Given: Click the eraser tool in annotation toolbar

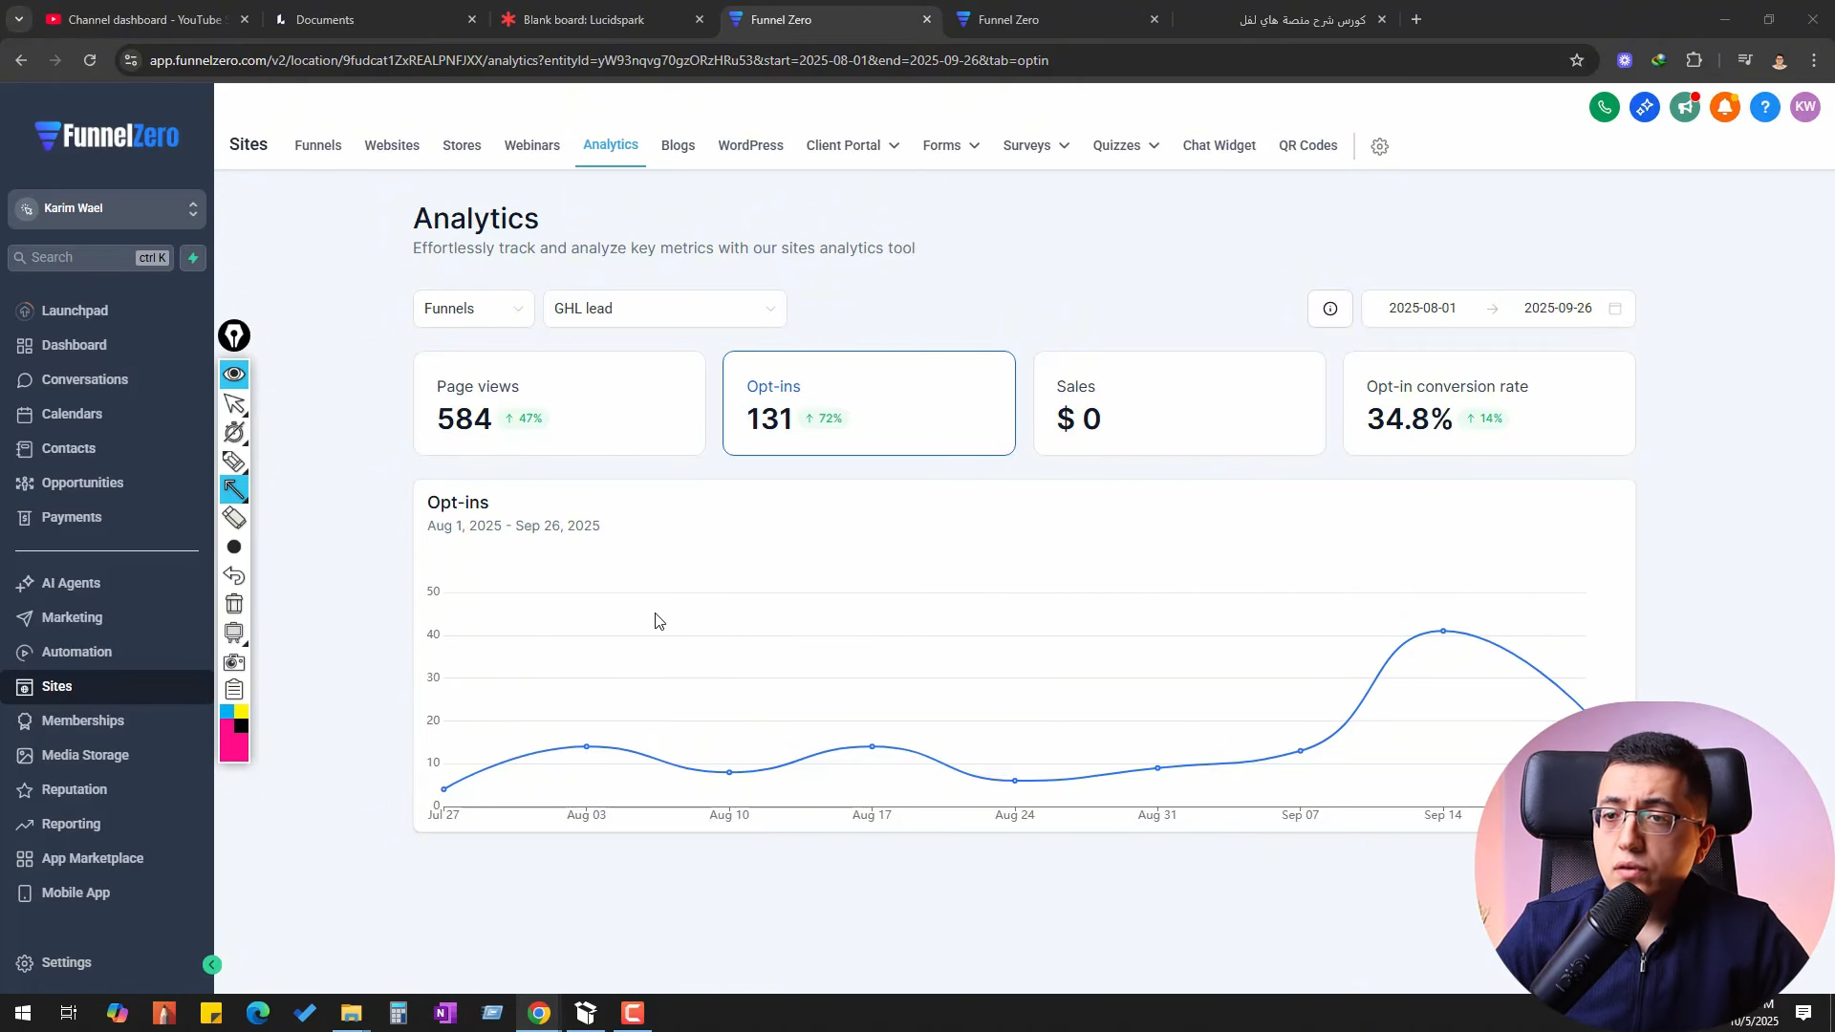Looking at the screenshot, I should coord(234,518).
